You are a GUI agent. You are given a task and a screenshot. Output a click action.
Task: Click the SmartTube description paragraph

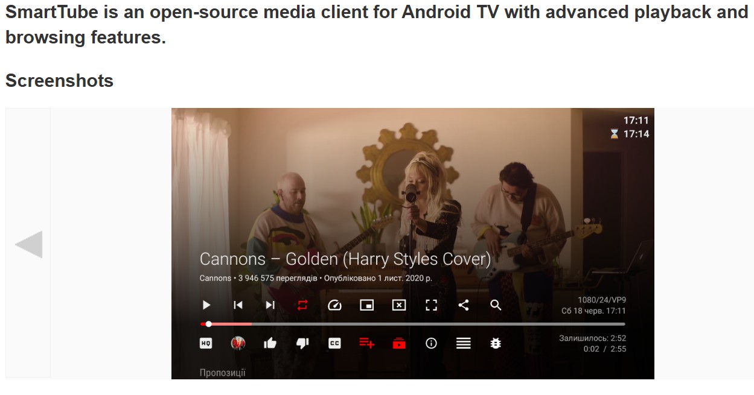tap(377, 25)
